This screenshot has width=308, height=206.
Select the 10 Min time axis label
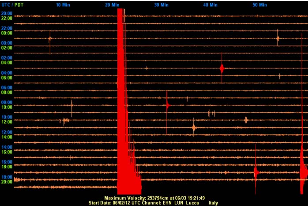[63, 5]
